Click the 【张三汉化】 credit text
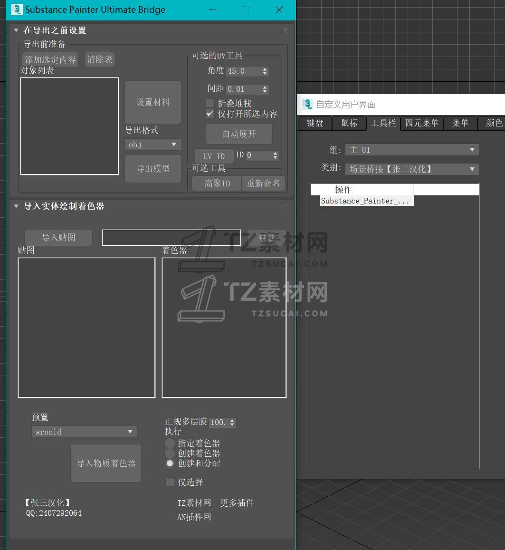The image size is (505, 550). [48, 502]
